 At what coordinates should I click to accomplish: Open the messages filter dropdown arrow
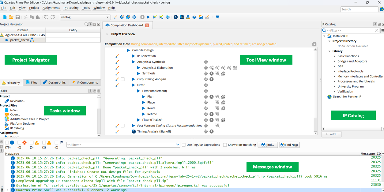tap(178, 145)
